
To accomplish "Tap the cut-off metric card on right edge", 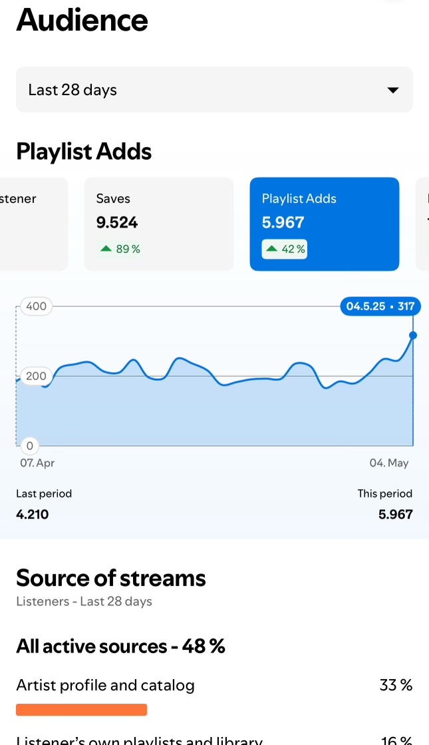I will (x=423, y=224).
